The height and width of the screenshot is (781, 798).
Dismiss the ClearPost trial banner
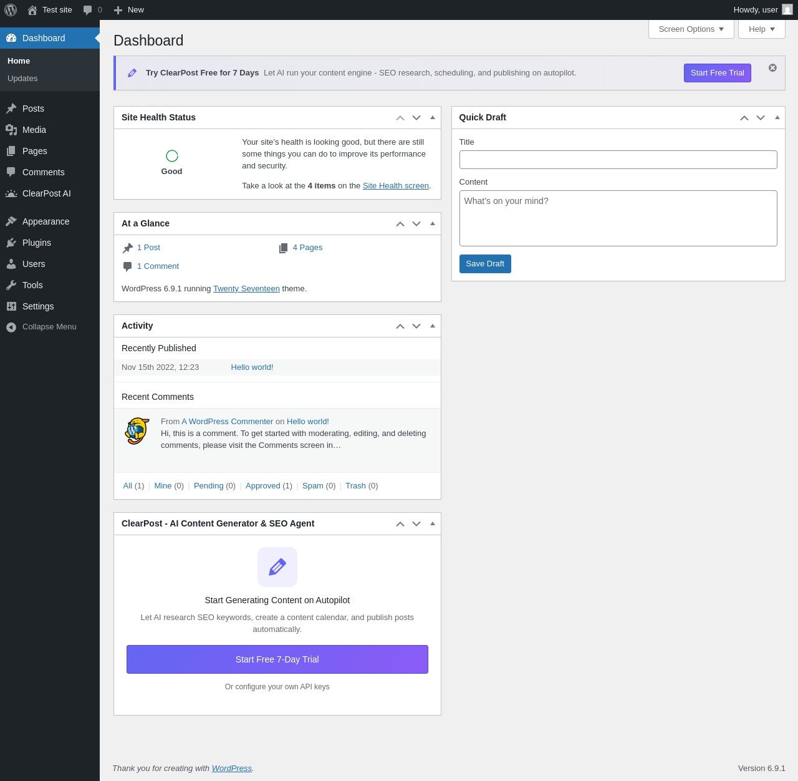(x=772, y=67)
